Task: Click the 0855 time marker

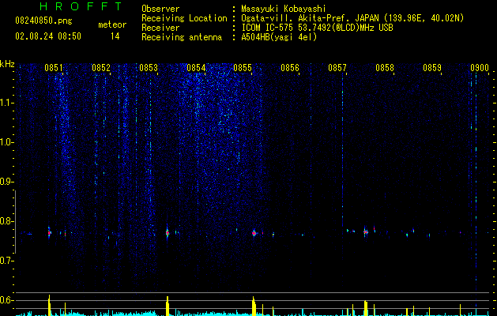Action: (x=243, y=68)
